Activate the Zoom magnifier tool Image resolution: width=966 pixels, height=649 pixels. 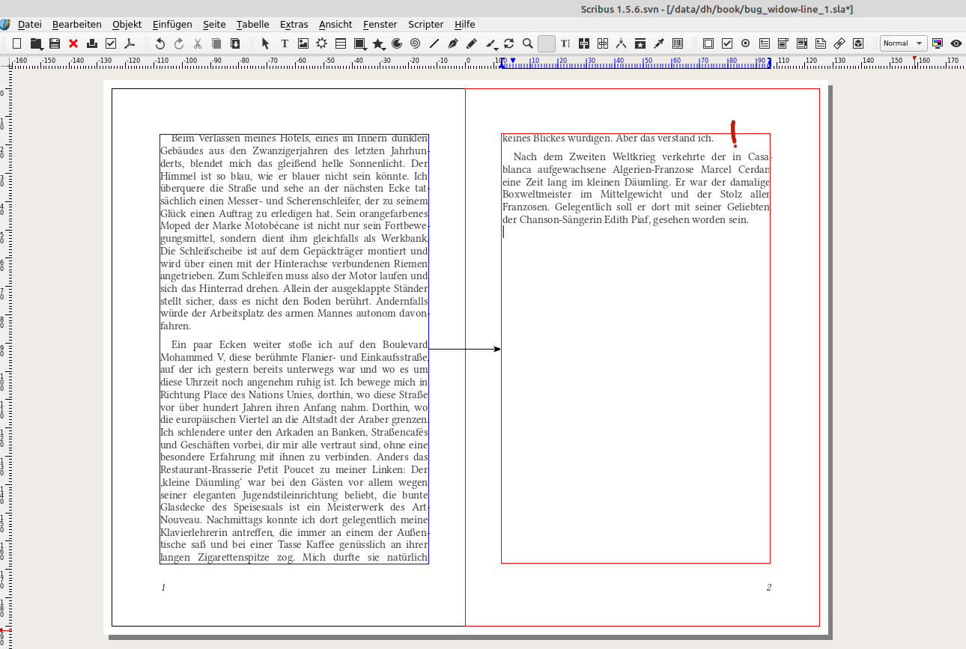[x=527, y=43]
